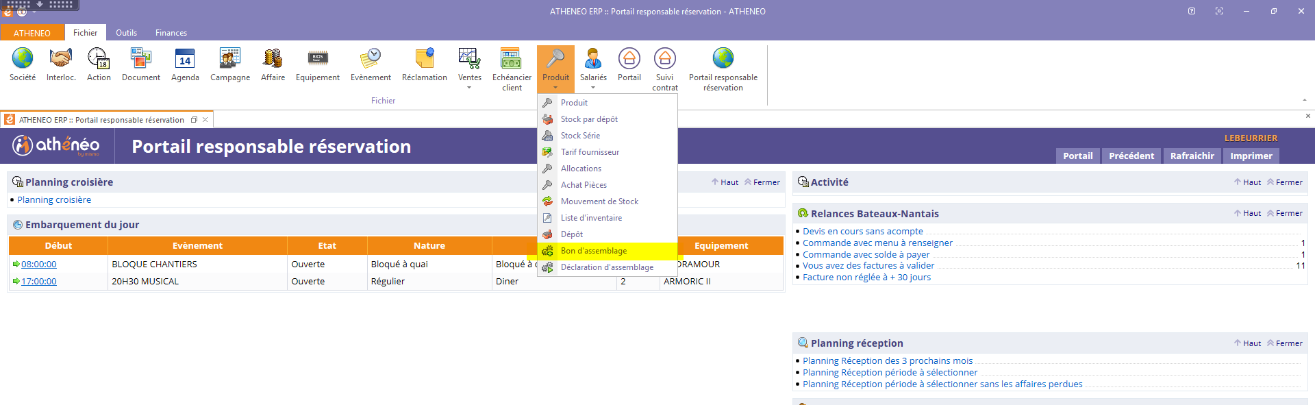Open Commande avec menu à renseigner link
1315x405 pixels.
pyautogui.click(x=877, y=243)
